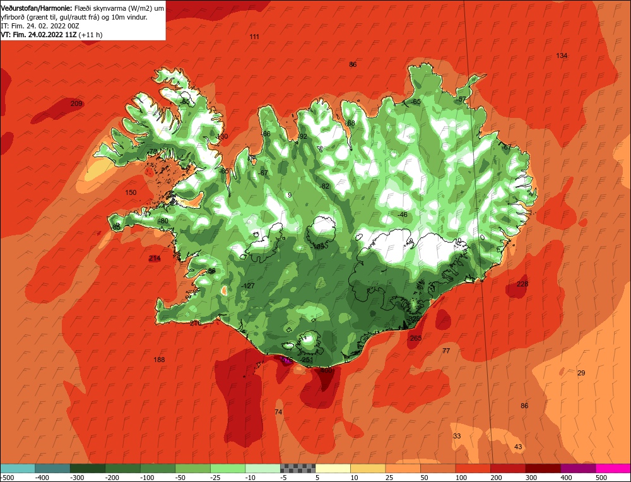Click the green legend swatch for -200 to -100
This screenshot has height=482, width=631.
[x=122, y=468]
